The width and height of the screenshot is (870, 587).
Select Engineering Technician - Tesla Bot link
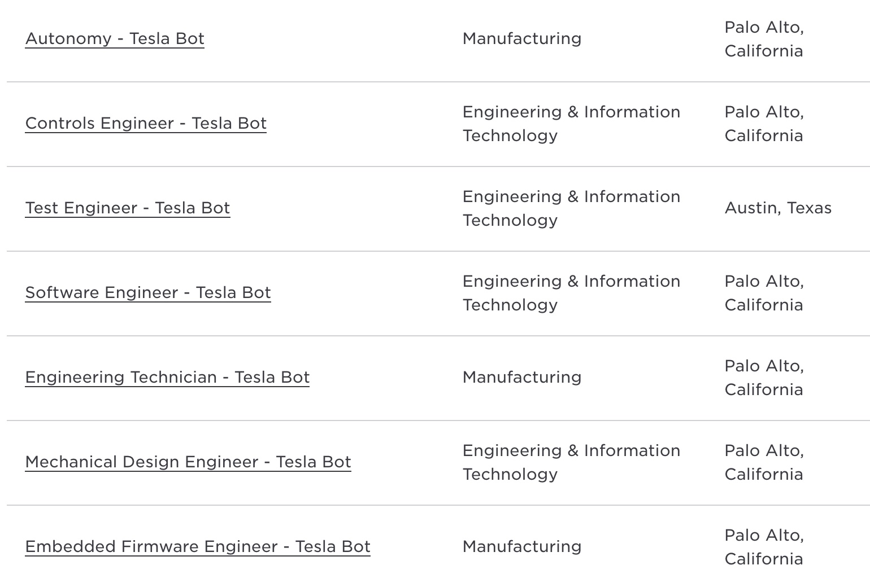coord(167,377)
